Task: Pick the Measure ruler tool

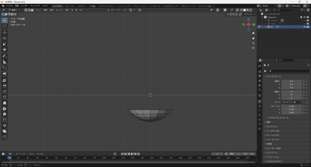Action: tap(4, 62)
